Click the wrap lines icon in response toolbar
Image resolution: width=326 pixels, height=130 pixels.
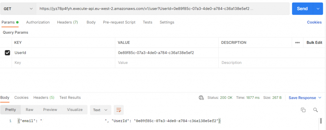118,110
